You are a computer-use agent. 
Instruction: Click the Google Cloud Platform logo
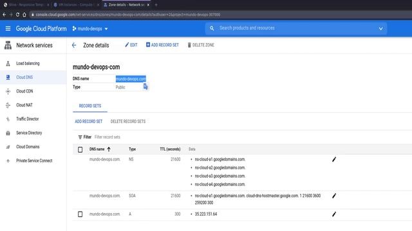point(41,28)
